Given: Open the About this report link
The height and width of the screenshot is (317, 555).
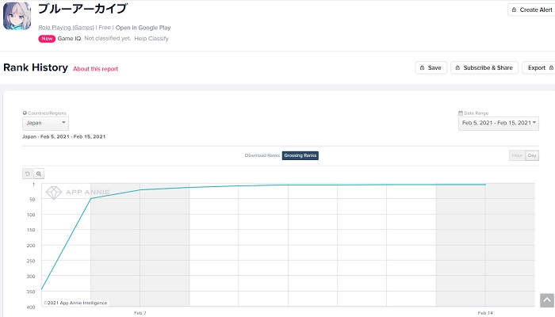Looking at the screenshot, I should point(96,69).
